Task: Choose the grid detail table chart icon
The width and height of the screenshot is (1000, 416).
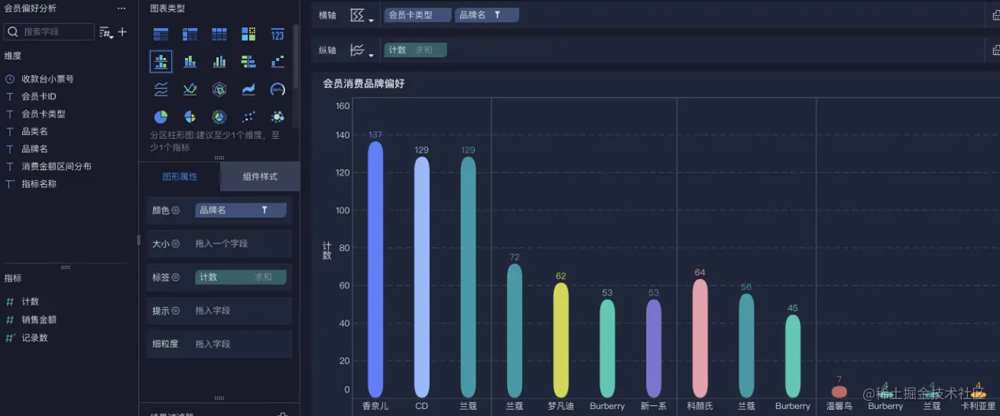Action: pyautogui.click(x=219, y=34)
